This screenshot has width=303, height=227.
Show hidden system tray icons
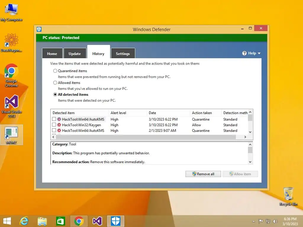tap(254, 221)
